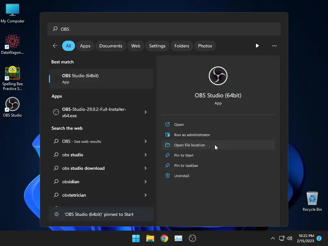The image size is (328, 246).
Task: Choose Pin to taskbar
Action: tap(218, 166)
